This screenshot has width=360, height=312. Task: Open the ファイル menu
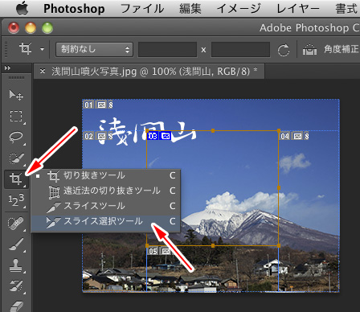tap(142, 9)
